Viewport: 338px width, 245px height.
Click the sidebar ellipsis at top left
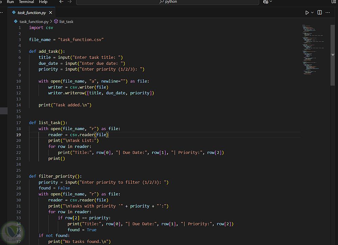point(1,13)
